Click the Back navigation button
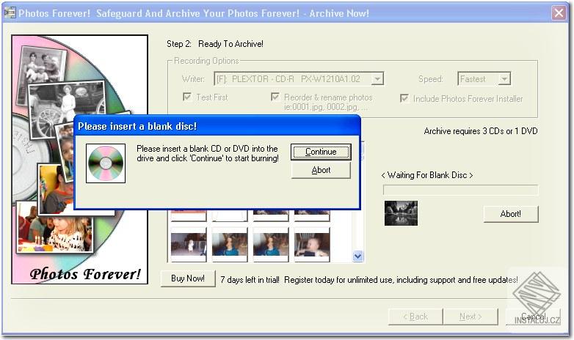Screen dimensions: 574x340 tap(415, 317)
